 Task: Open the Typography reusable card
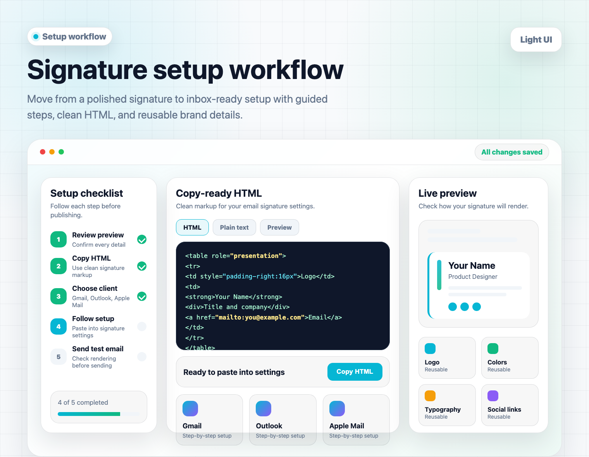(447, 405)
